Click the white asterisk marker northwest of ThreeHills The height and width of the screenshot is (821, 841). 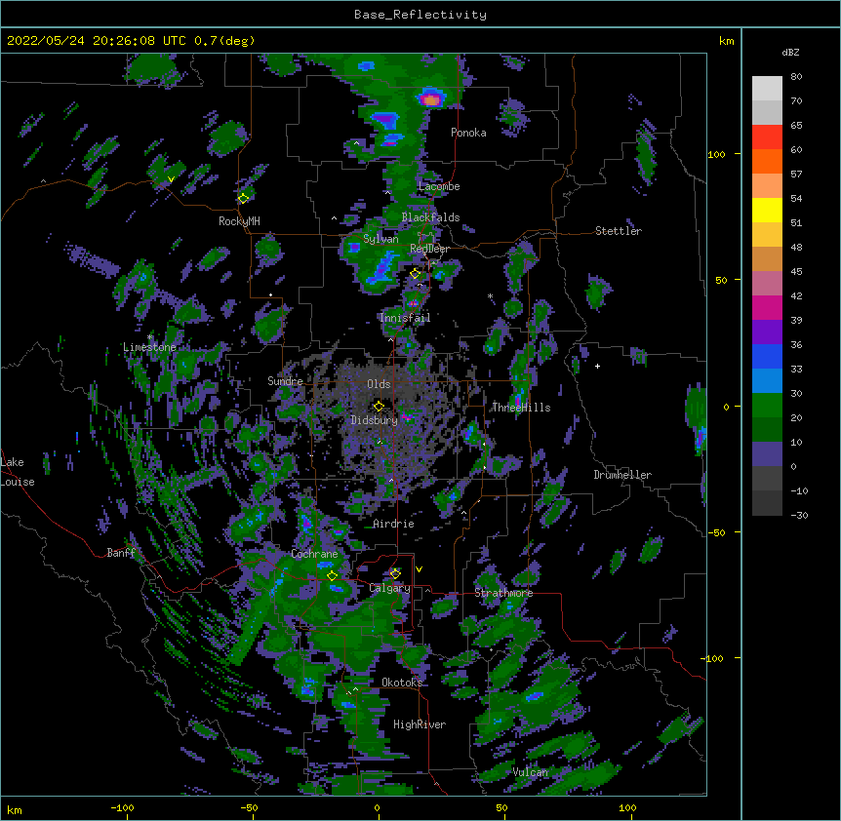(x=490, y=296)
